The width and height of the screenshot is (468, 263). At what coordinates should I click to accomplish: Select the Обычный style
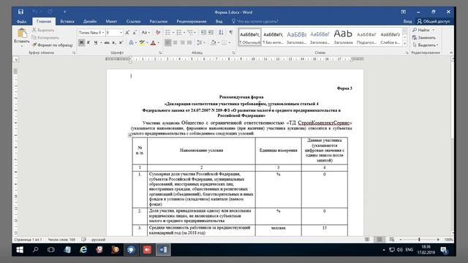(x=250, y=37)
